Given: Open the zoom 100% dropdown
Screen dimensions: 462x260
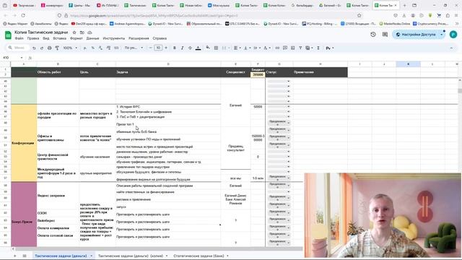Looking at the screenshot, I should pos(70,48).
